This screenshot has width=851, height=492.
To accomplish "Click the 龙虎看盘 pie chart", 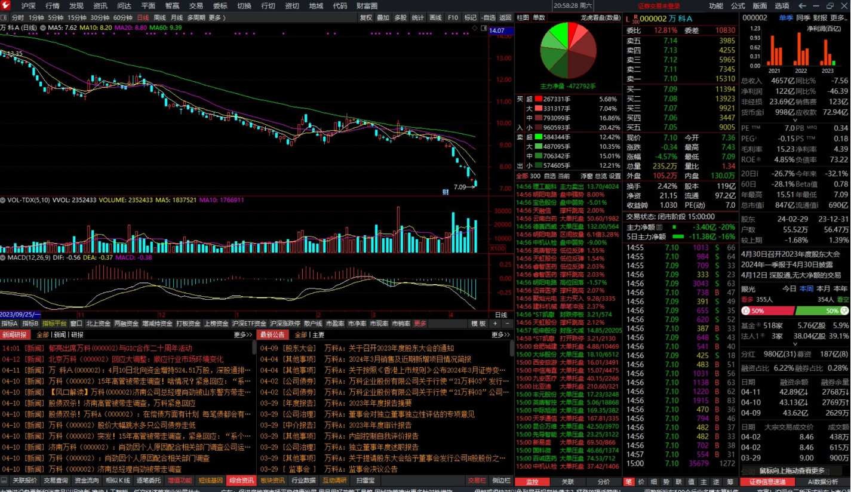I will coord(568,50).
